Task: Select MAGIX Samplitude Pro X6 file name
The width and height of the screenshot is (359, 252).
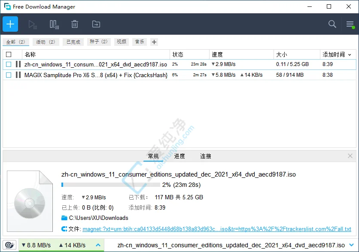Action: click(x=96, y=75)
